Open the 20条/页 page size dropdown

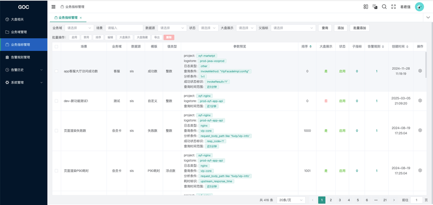291,200
